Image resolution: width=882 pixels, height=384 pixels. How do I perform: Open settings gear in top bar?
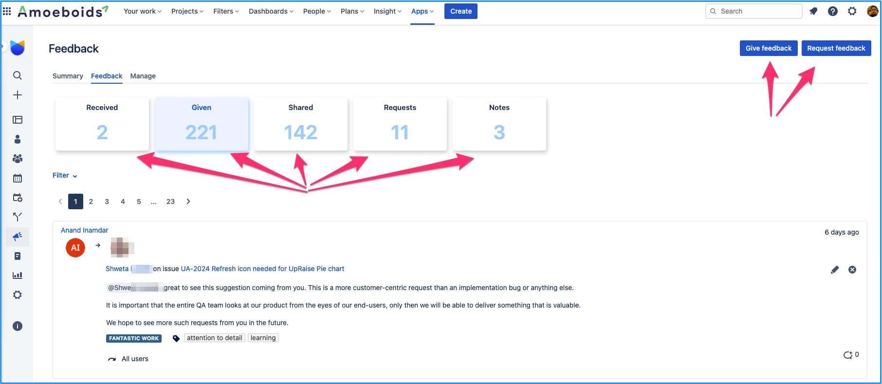tap(852, 11)
